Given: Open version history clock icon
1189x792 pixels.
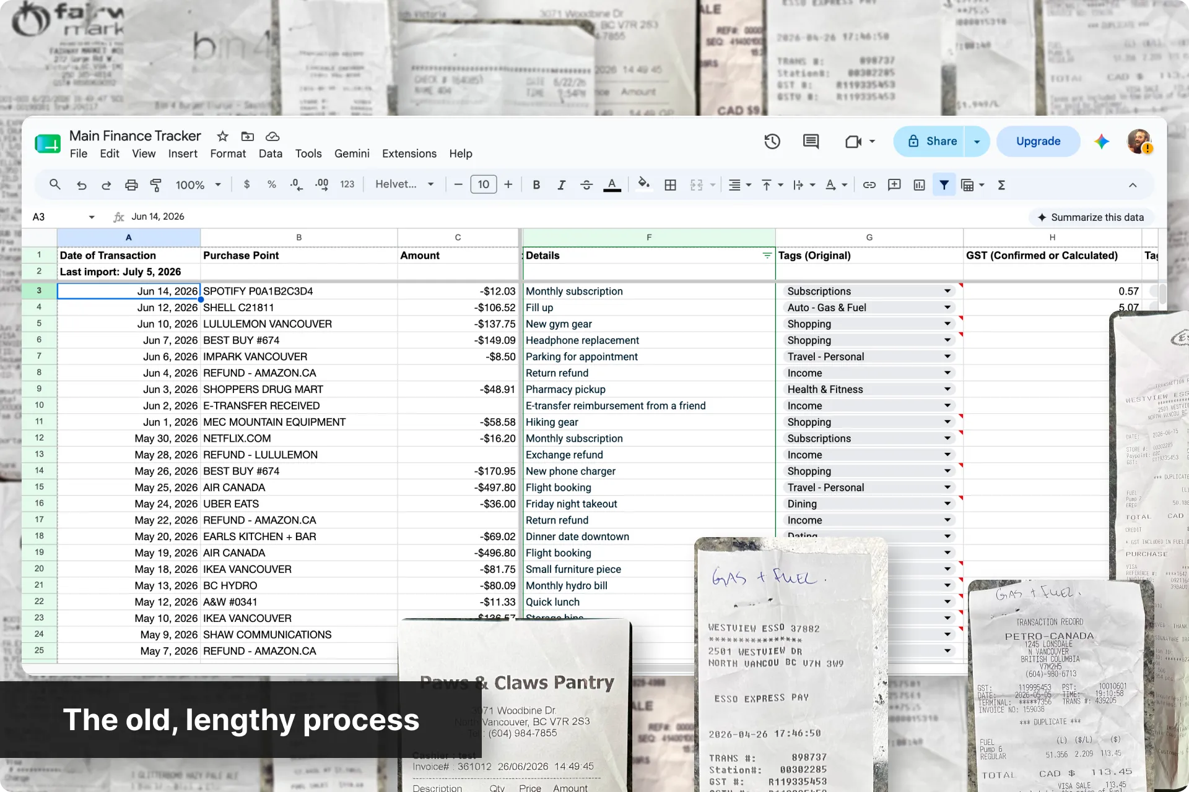Looking at the screenshot, I should [x=772, y=141].
